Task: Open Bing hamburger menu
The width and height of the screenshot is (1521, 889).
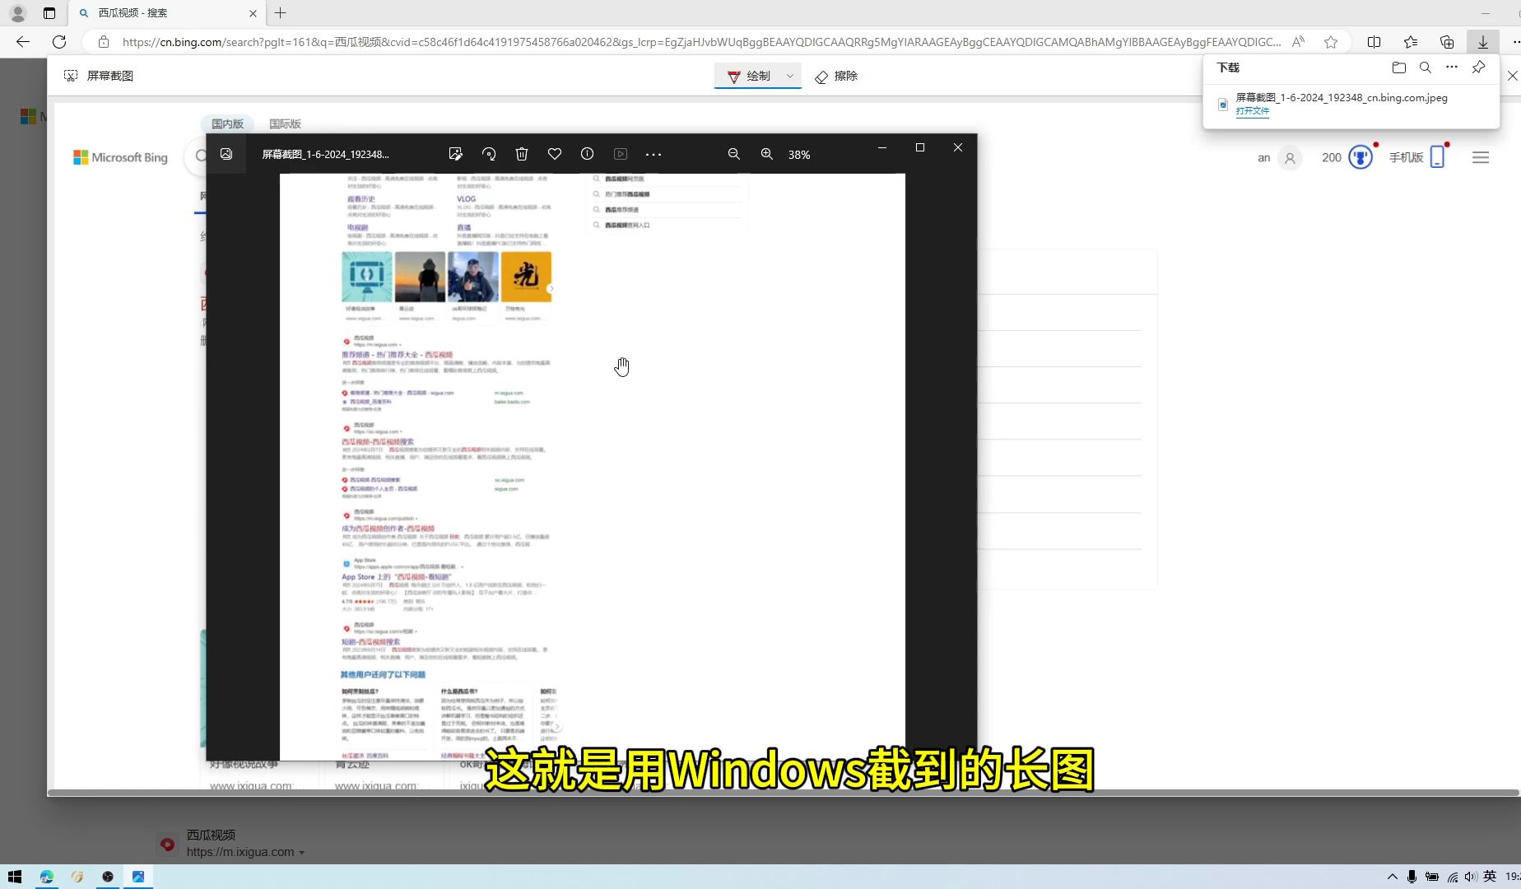Action: (1481, 157)
